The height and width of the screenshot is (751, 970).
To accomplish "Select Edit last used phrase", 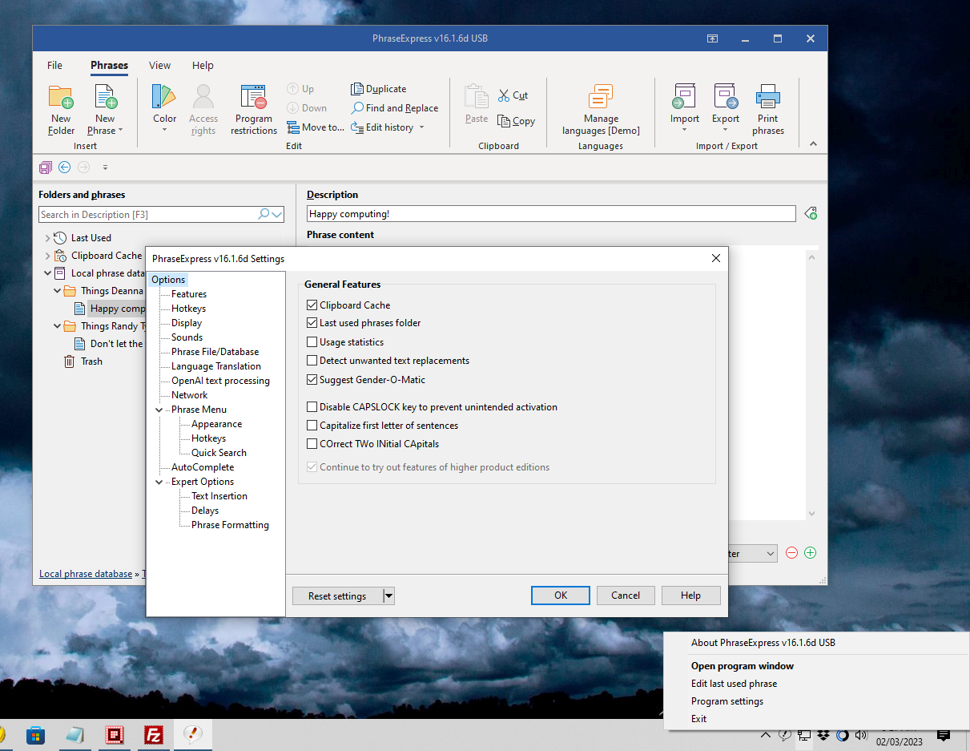I will tap(734, 684).
